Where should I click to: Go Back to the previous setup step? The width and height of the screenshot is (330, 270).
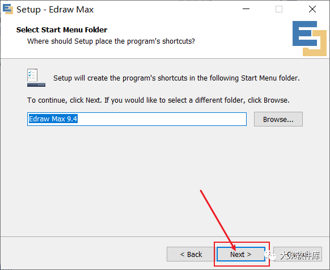(x=191, y=254)
